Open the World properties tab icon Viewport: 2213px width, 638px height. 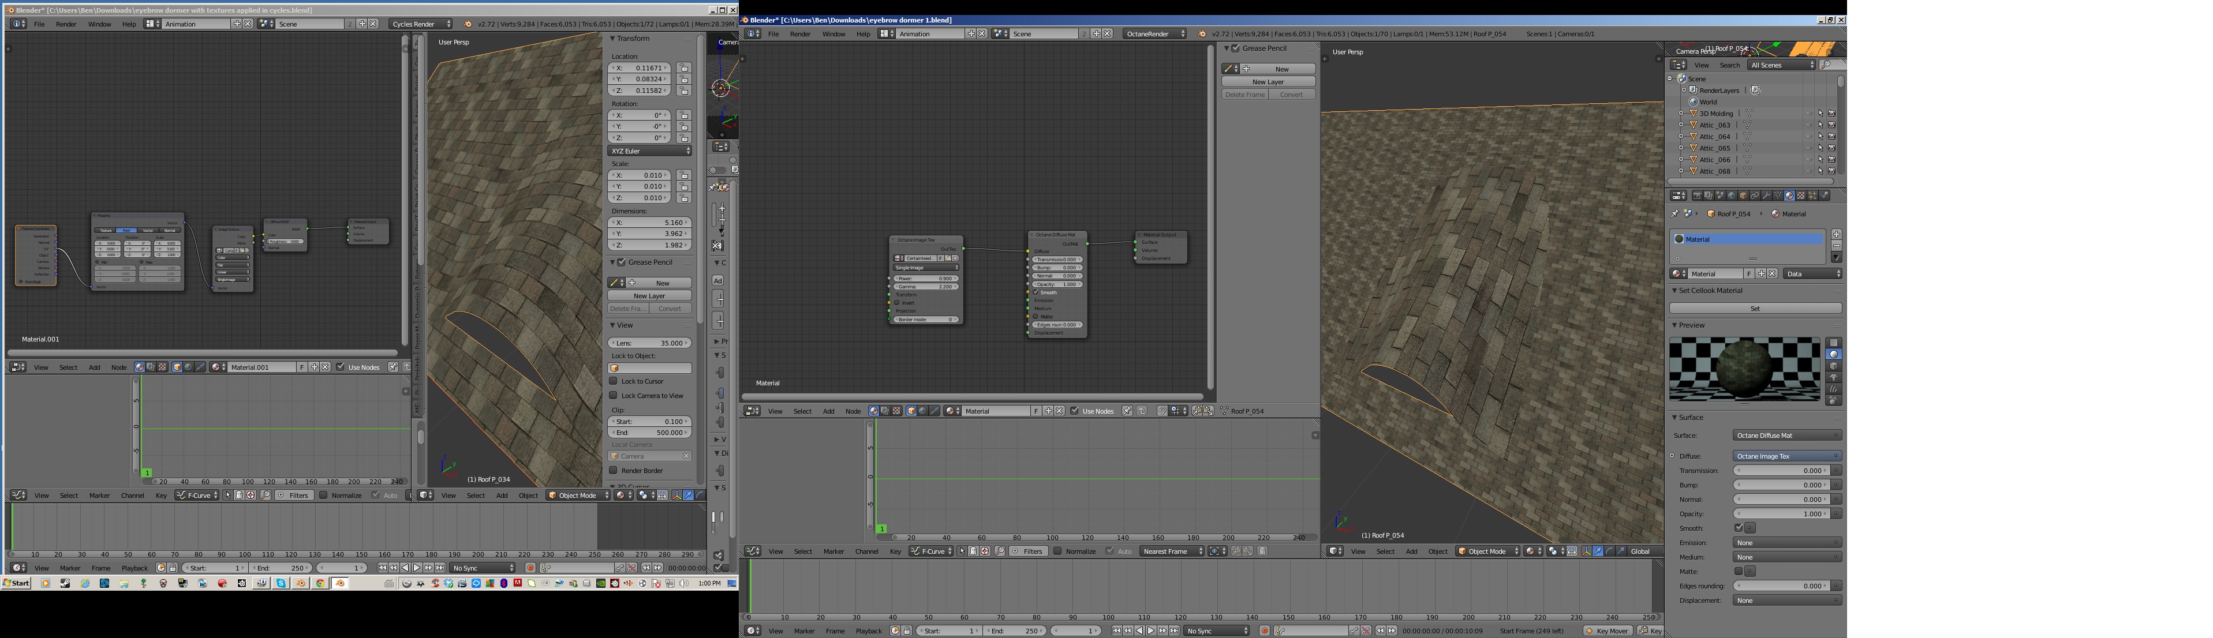(x=1732, y=196)
